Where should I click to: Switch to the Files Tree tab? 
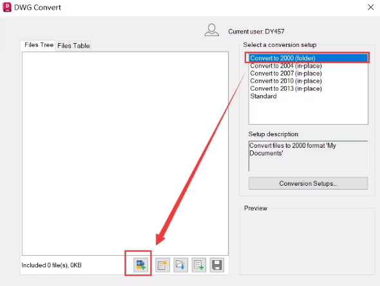point(39,45)
